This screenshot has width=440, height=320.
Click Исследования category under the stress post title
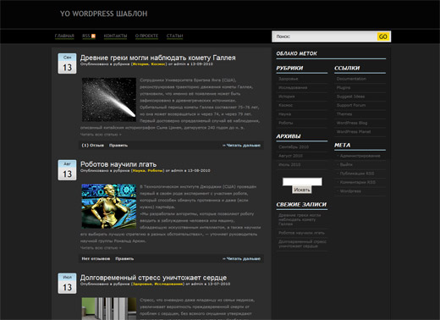pos(168,284)
